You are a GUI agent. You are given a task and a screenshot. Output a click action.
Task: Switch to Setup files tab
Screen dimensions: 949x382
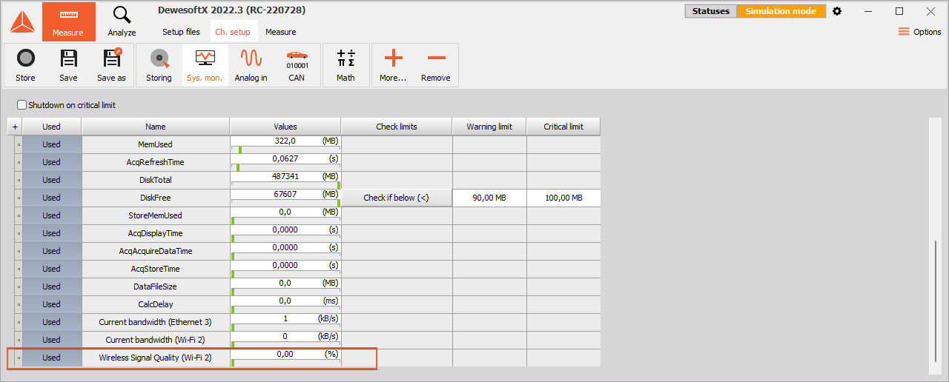181,32
